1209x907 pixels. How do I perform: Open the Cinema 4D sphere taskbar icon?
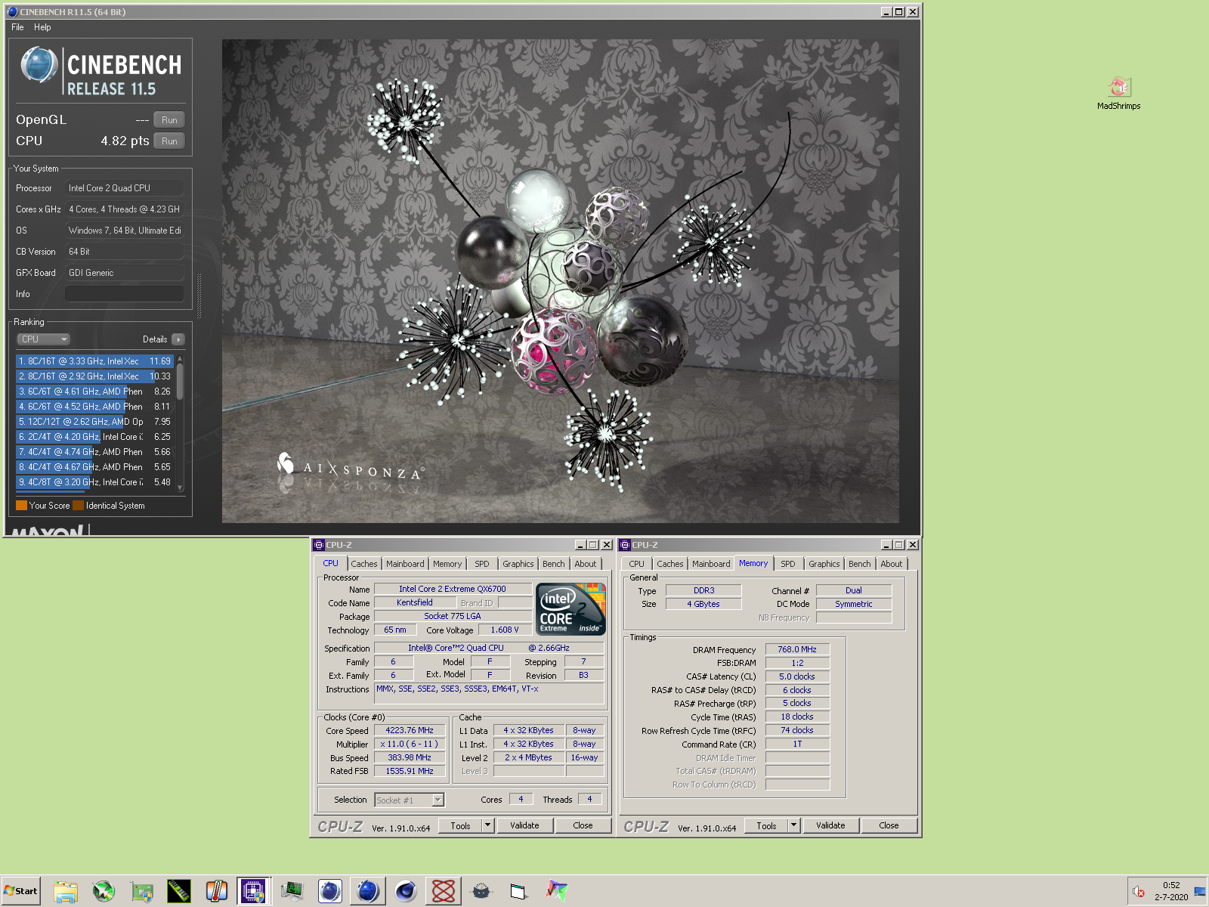406,891
